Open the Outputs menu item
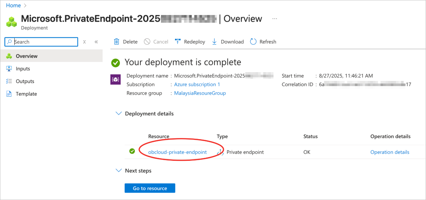The width and height of the screenshot is (426, 200). point(25,81)
